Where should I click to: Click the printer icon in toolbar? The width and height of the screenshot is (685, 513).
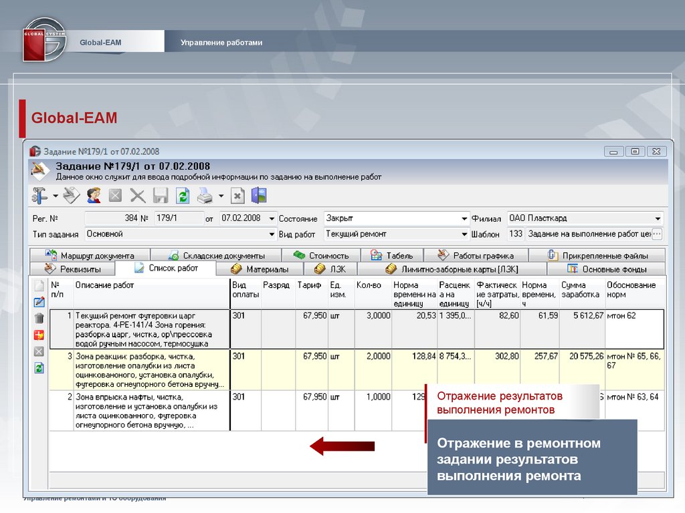coord(205,196)
